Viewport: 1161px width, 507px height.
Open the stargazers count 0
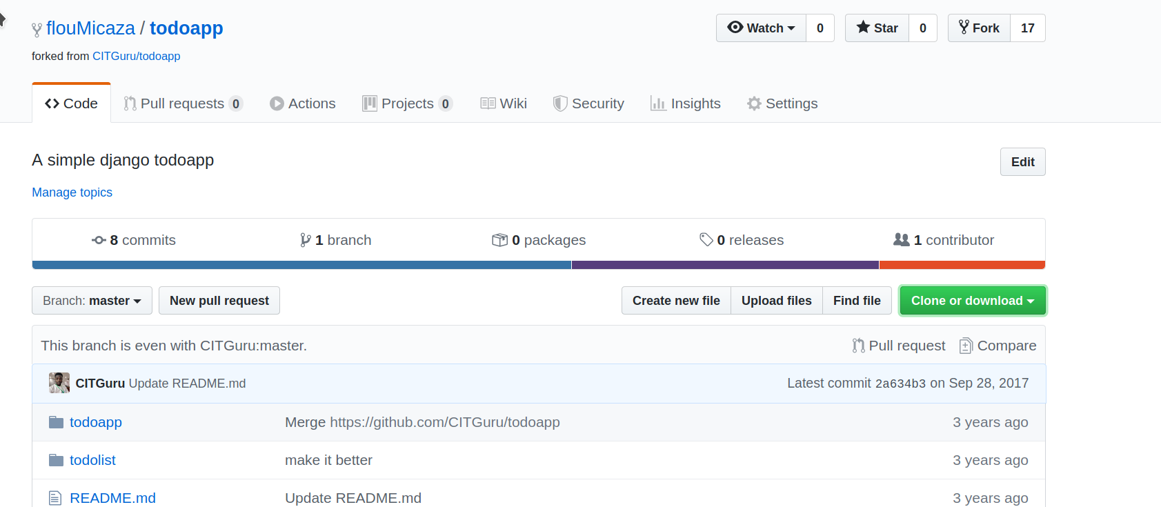(x=923, y=28)
